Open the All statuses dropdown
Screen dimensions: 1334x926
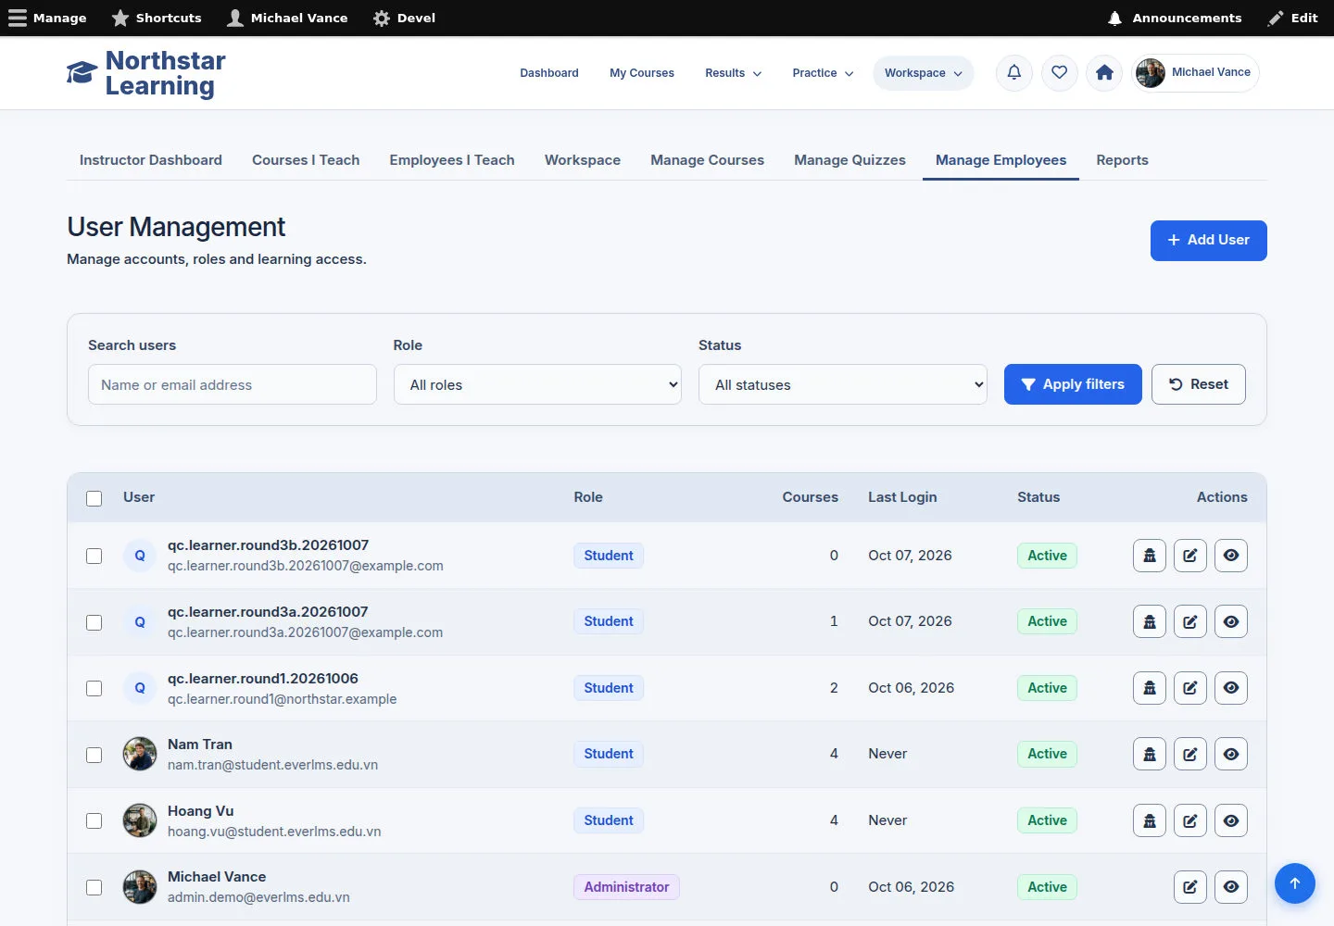[843, 384]
